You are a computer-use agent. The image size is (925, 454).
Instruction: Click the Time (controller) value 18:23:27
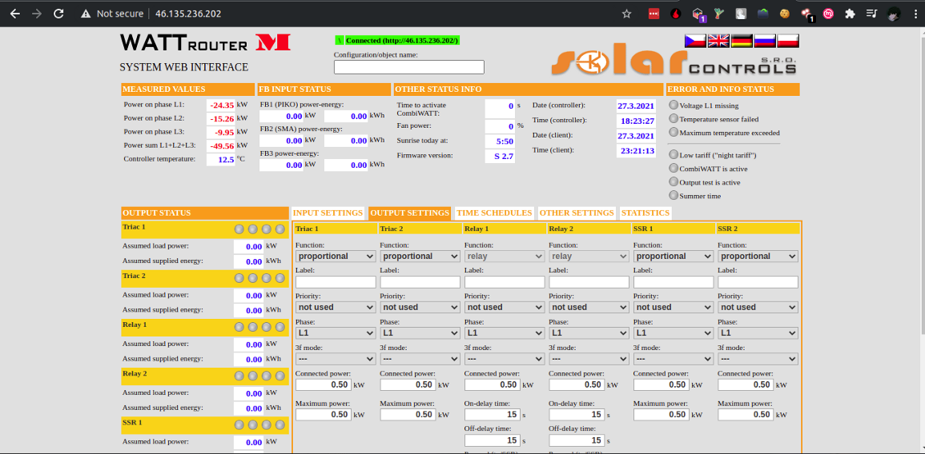[637, 121]
